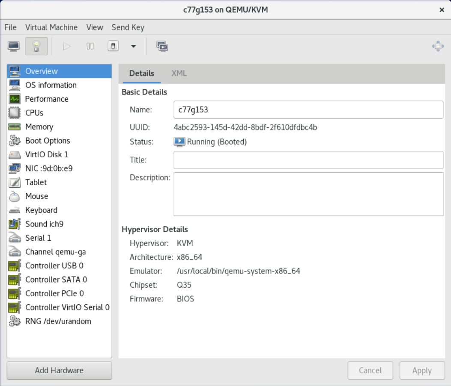451x386 pixels.
Task: Open Memory settings
Action: click(59, 127)
